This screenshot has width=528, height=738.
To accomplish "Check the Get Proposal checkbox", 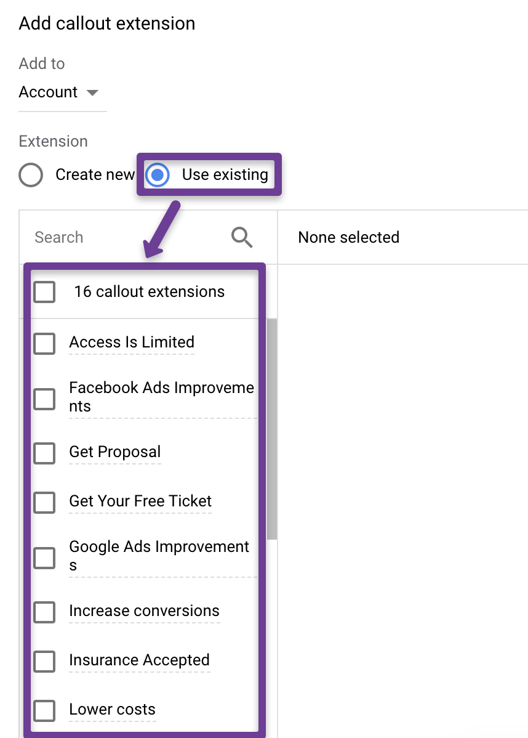I will 45,453.
